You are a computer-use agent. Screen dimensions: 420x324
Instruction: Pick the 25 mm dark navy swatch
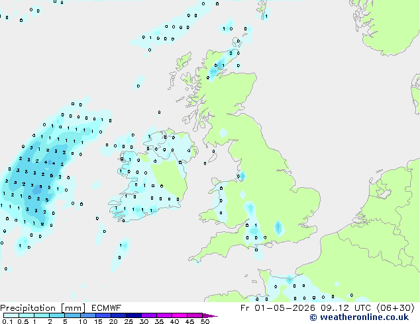[133, 315]
